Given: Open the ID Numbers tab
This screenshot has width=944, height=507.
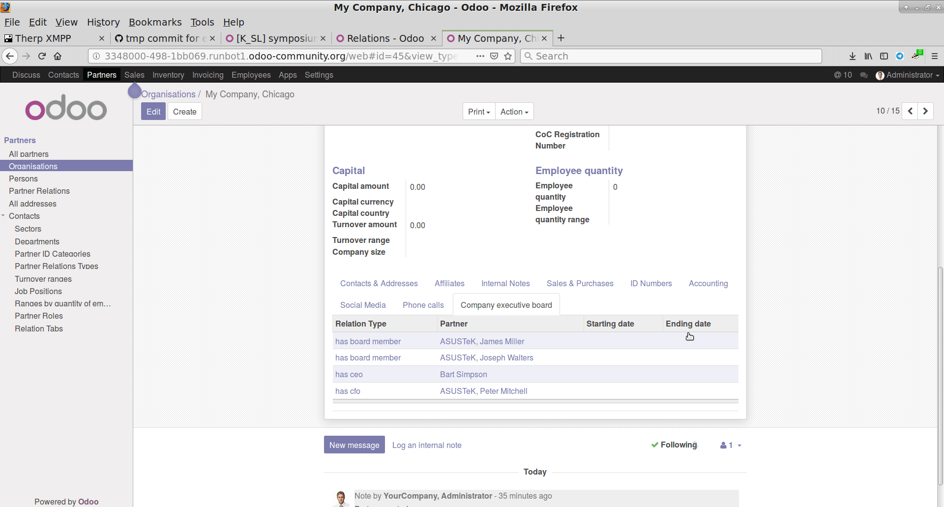Looking at the screenshot, I should 651,283.
